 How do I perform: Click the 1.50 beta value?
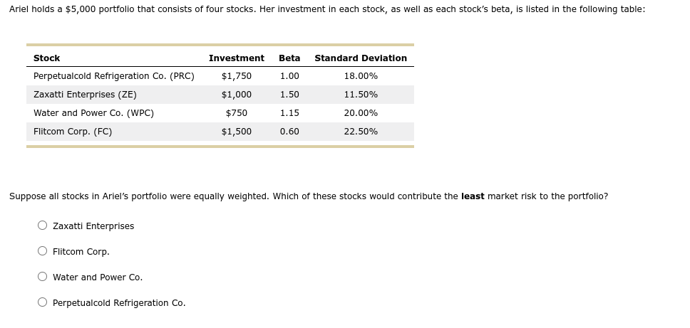[289, 95]
